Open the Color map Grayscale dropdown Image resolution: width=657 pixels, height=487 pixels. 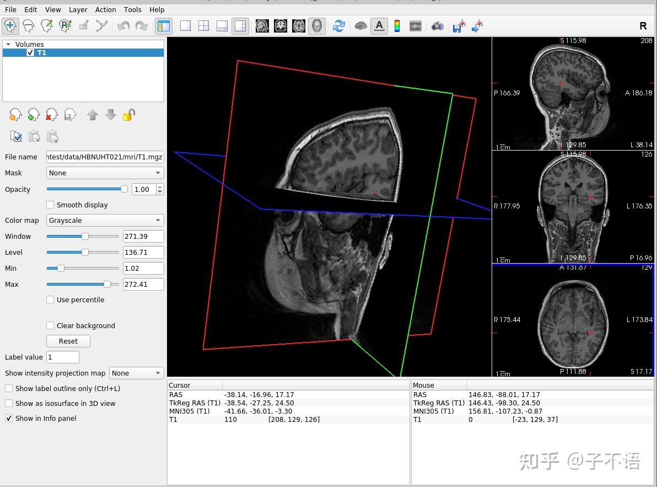(x=105, y=220)
